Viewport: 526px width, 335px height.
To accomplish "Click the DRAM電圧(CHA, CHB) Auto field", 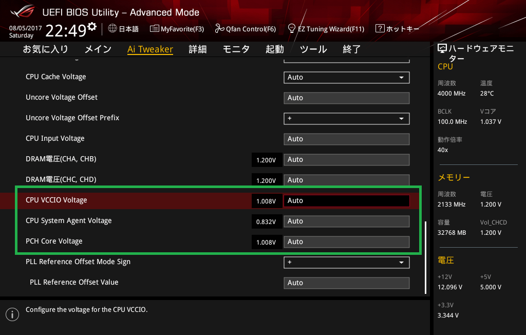I will 347,159.
